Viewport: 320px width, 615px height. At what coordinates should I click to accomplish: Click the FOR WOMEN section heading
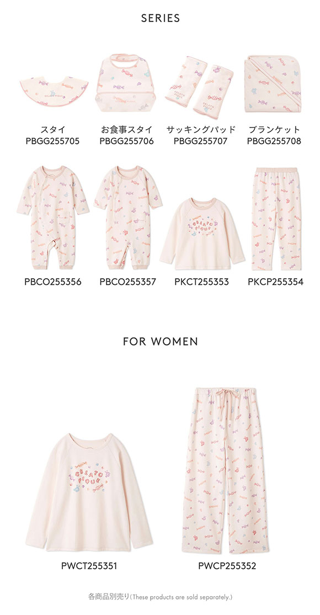coord(161,342)
